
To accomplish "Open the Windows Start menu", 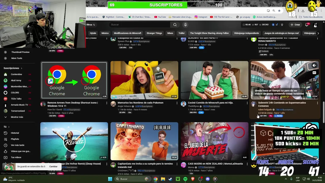I will click(110, 179).
